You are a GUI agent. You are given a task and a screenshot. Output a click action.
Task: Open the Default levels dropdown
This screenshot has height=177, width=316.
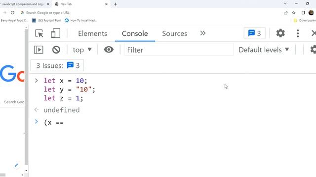click(x=264, y=50)
